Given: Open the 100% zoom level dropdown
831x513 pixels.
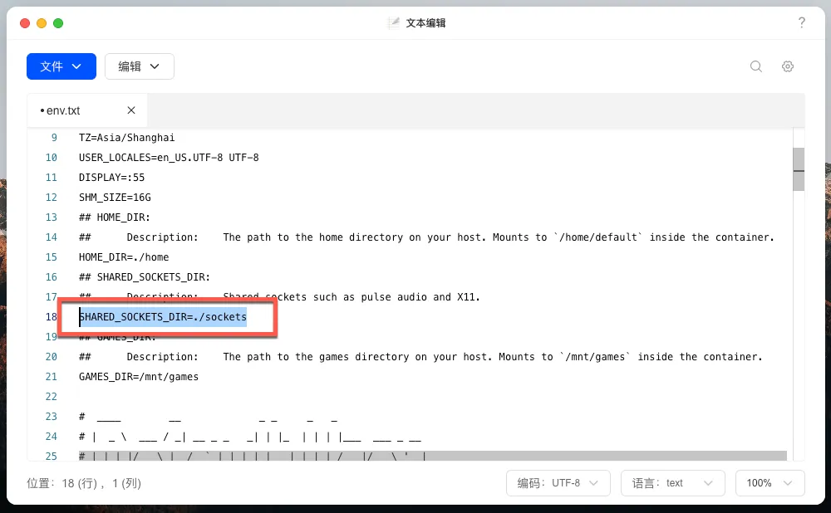Looking at the screenshot, I should [769, 483].
